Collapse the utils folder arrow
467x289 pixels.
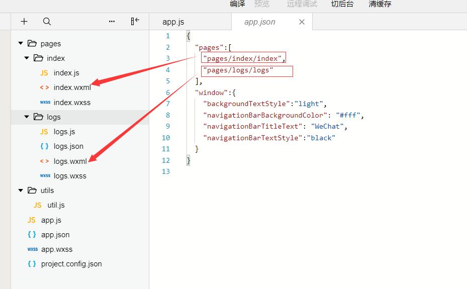21,190
